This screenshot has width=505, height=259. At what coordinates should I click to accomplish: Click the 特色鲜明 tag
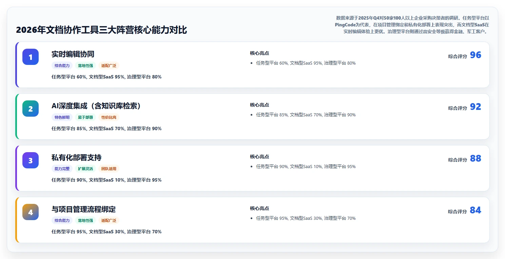pyautogui.click(x=62, y=117)
